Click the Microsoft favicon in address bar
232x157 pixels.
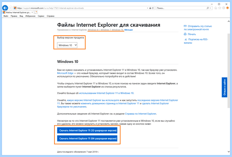pos(15,8)
